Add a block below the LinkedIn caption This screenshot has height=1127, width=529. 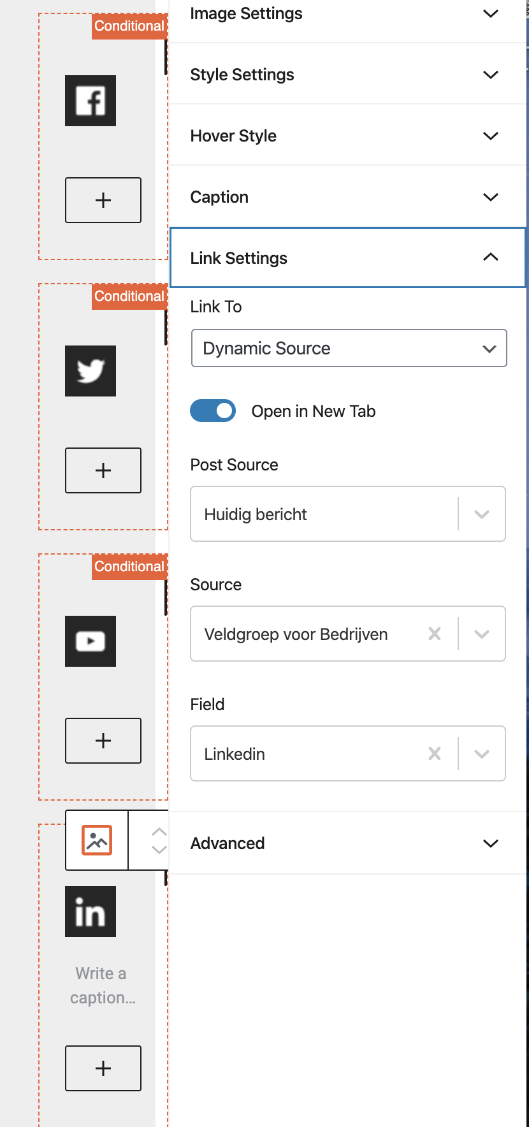[103, 1068]
